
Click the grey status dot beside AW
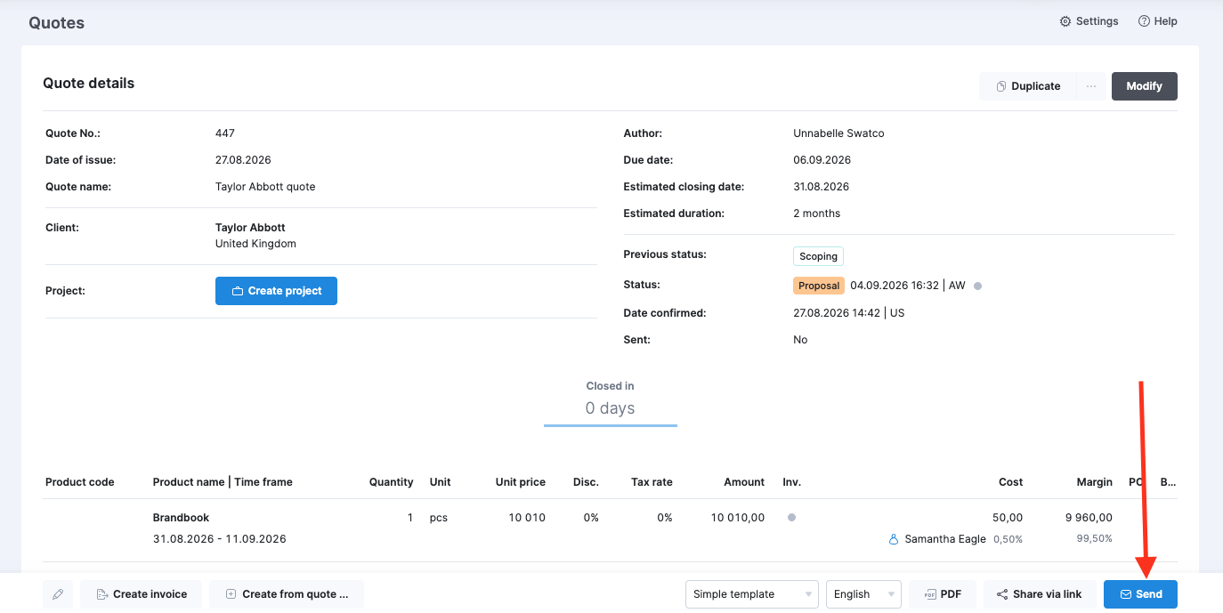pyautogui.click(x=977, y=286)
